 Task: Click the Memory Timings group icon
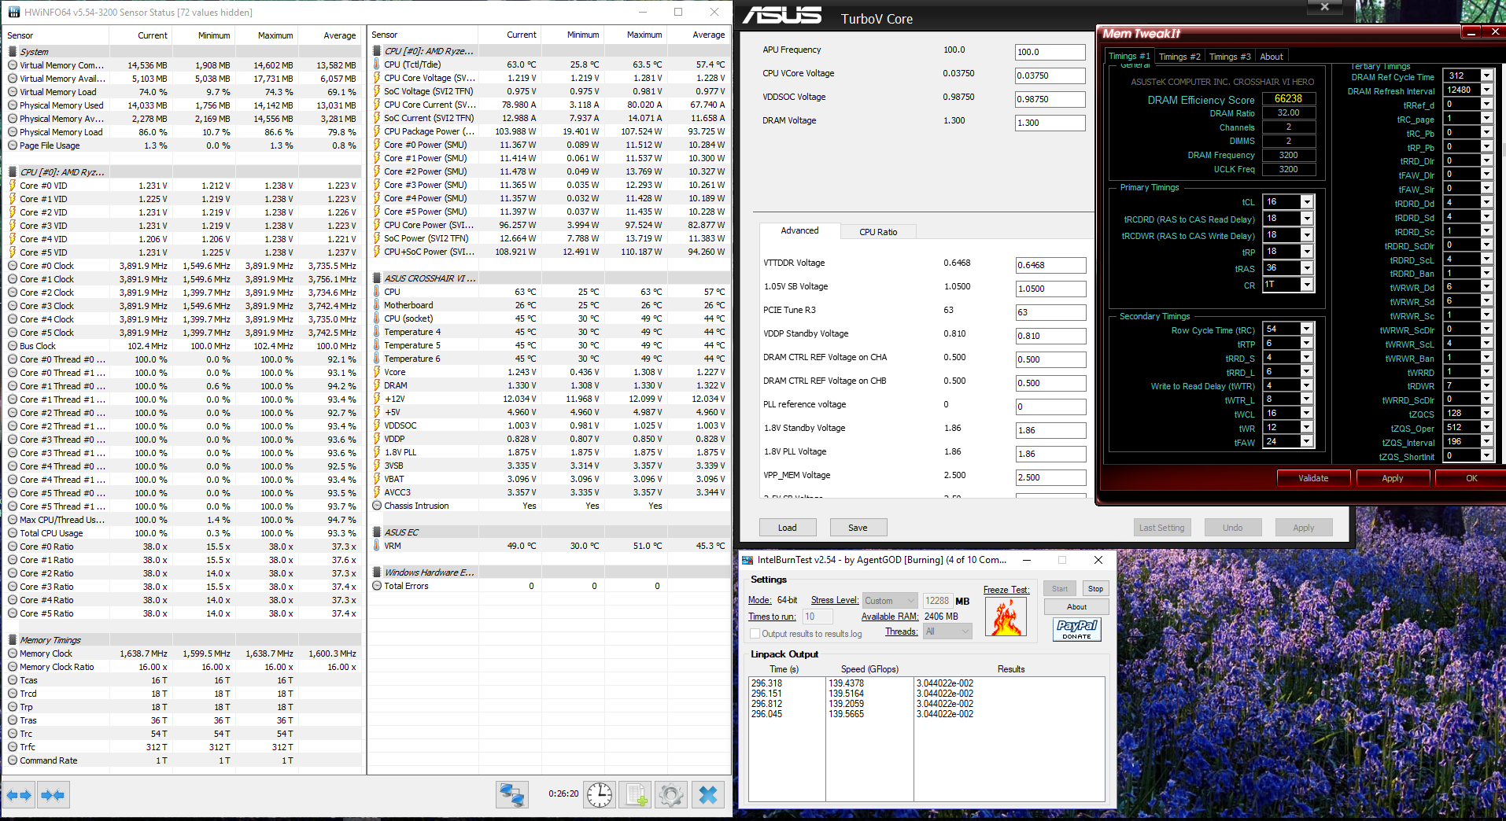tap(13, 640)
